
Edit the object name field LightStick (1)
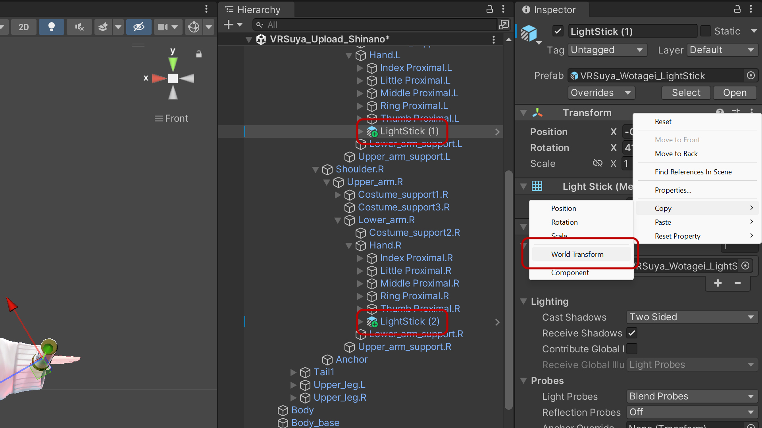[632, 31]
